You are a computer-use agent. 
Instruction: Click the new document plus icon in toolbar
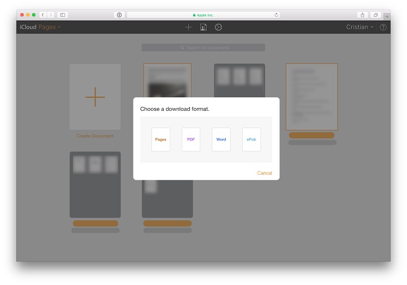[x=188, y=27]
